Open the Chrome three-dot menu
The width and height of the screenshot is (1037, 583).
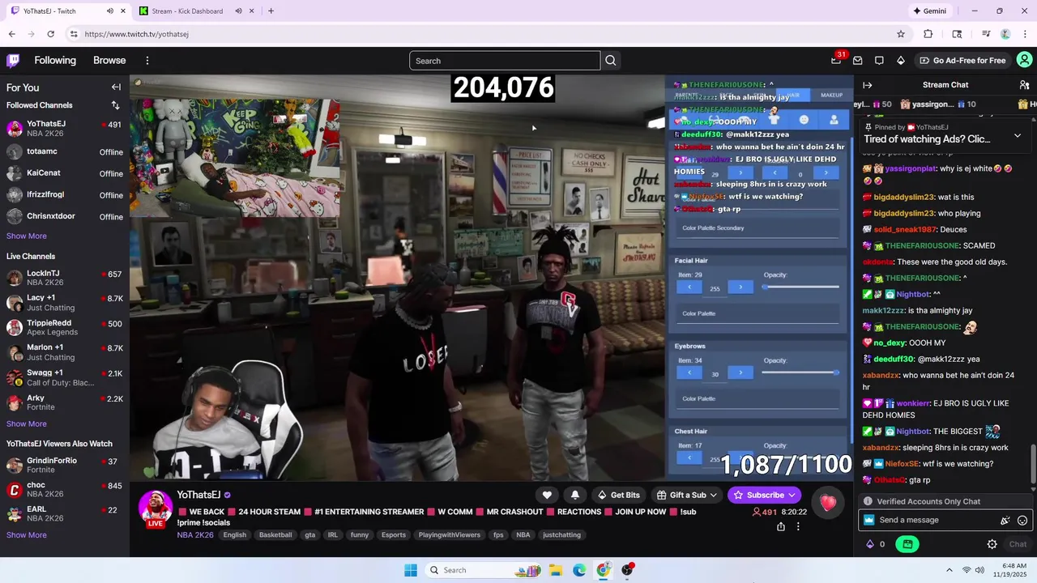point(1025,34)
